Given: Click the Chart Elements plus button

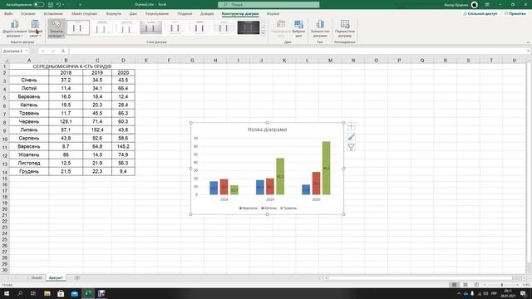Looking at the screenshot, I should coord(351,126).
